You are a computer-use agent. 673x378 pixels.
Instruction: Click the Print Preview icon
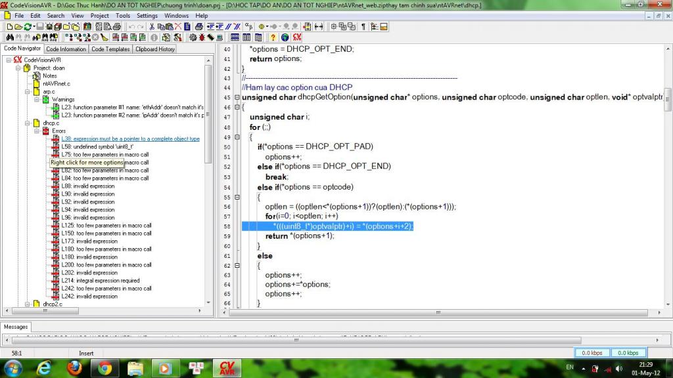point(107,26)
